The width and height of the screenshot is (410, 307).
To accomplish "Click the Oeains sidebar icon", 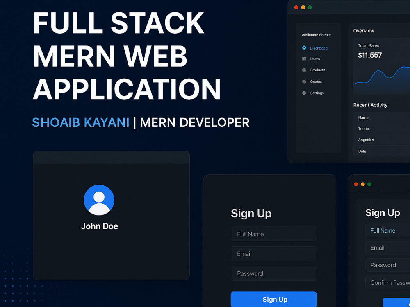I will [x=304, y=81].
